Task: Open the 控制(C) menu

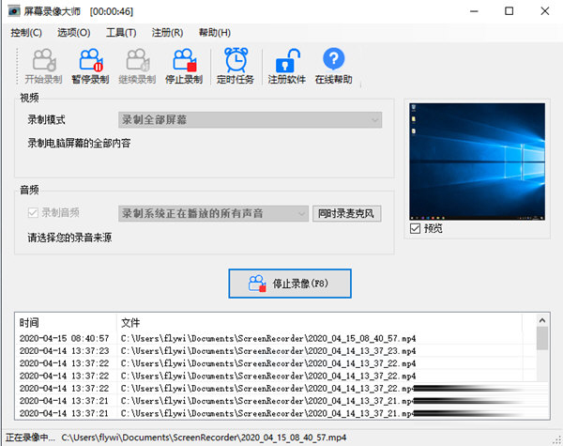Action: (x=26, y=33)
